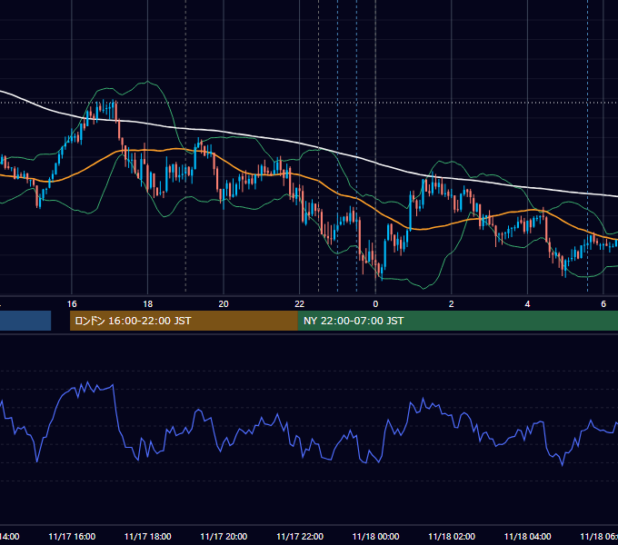Click the 11/17 18:00 date label
Image resolution: width=618 pixels, height=545 pixels.
click(148, 536)
